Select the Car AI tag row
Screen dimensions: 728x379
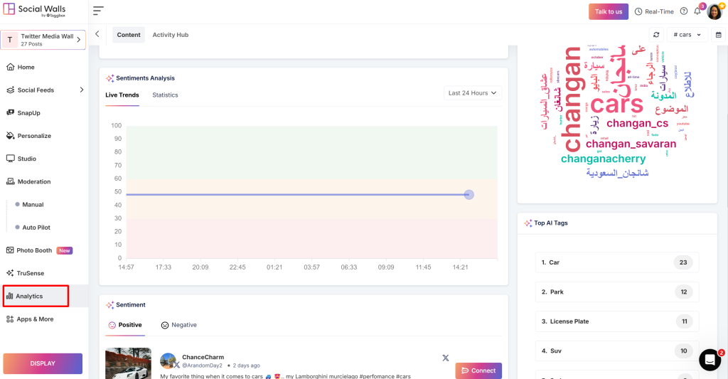[617, 262]
